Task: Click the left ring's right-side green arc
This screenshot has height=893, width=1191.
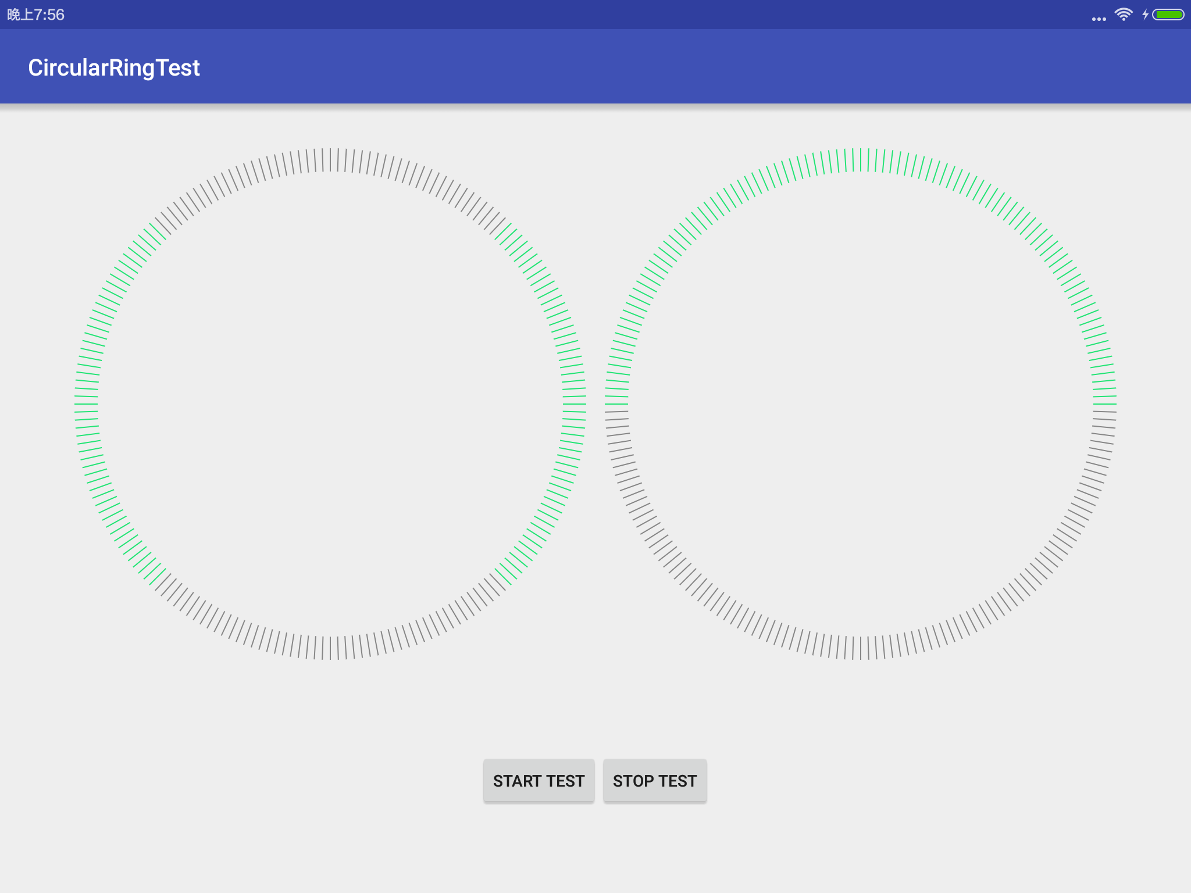Action: click(574, 403)
